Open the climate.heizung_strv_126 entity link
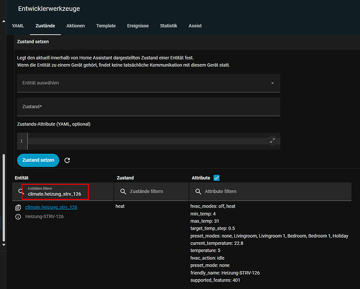Screen dimensions: 360x289 point(51,206)
